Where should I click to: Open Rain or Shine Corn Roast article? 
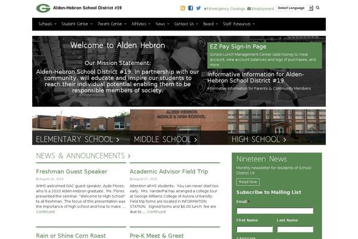coord(71,235)
